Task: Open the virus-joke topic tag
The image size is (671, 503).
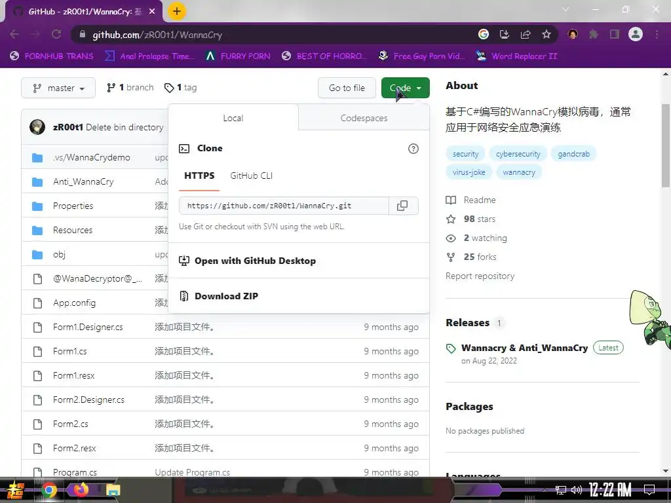Action: 469,172
